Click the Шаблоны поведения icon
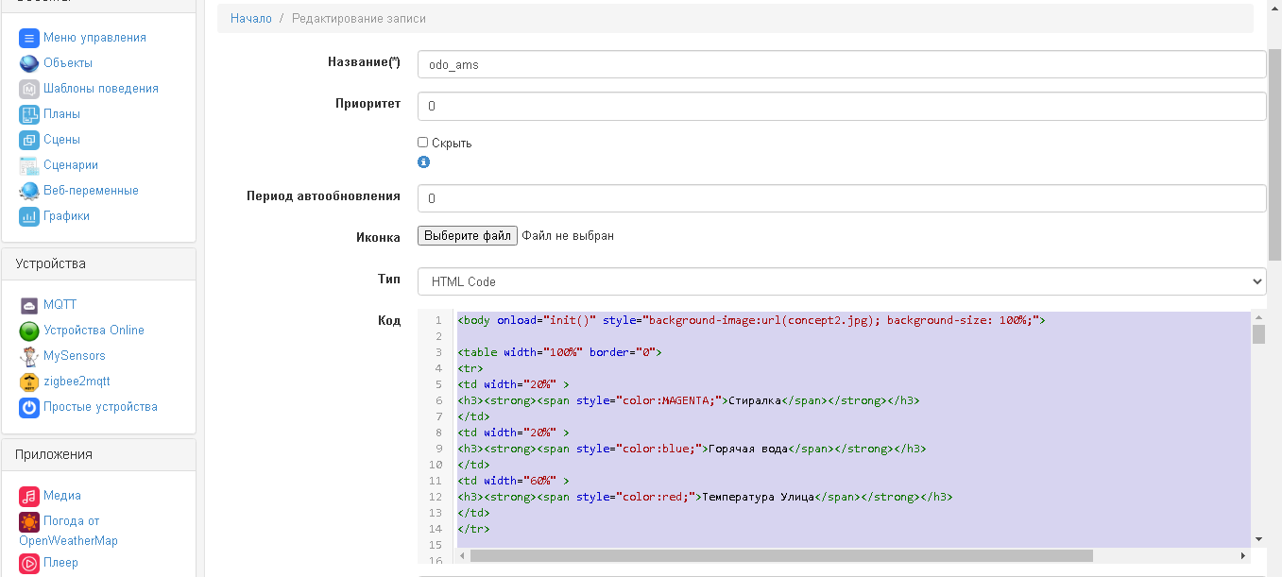Screen dimensions: 1282x577 pos(28,89)
